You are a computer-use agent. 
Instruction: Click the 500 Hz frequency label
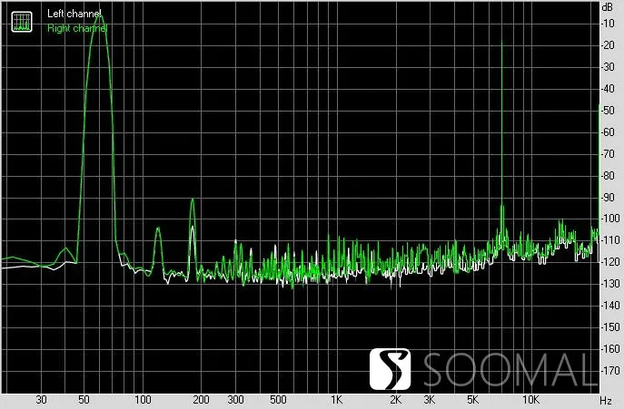[278, 399]
